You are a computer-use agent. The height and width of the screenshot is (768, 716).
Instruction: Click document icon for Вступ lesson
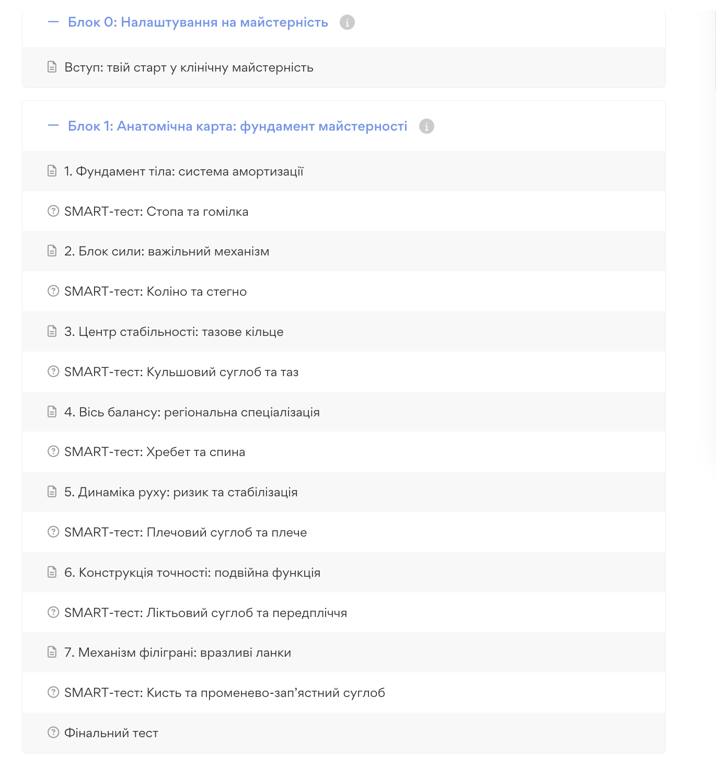pyautogui.click(x=52, y=67)
